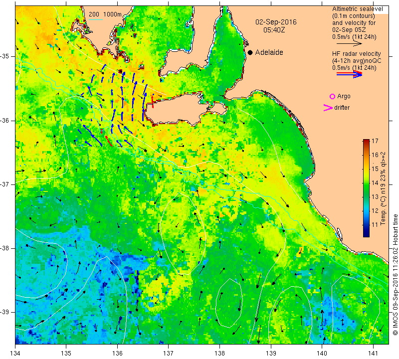The height and width of the screenshot is (359, 399).
Task: Click the 'Temp. (°C) n19 23% ql>=2' label
Action: tap(383, 188)
